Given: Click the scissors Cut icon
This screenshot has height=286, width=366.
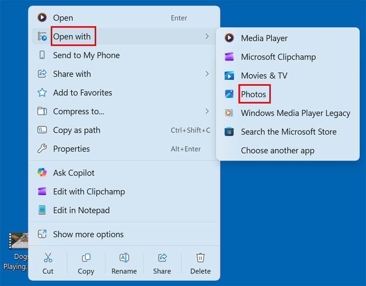Looking at the screenshot, I should coord(48,258).
